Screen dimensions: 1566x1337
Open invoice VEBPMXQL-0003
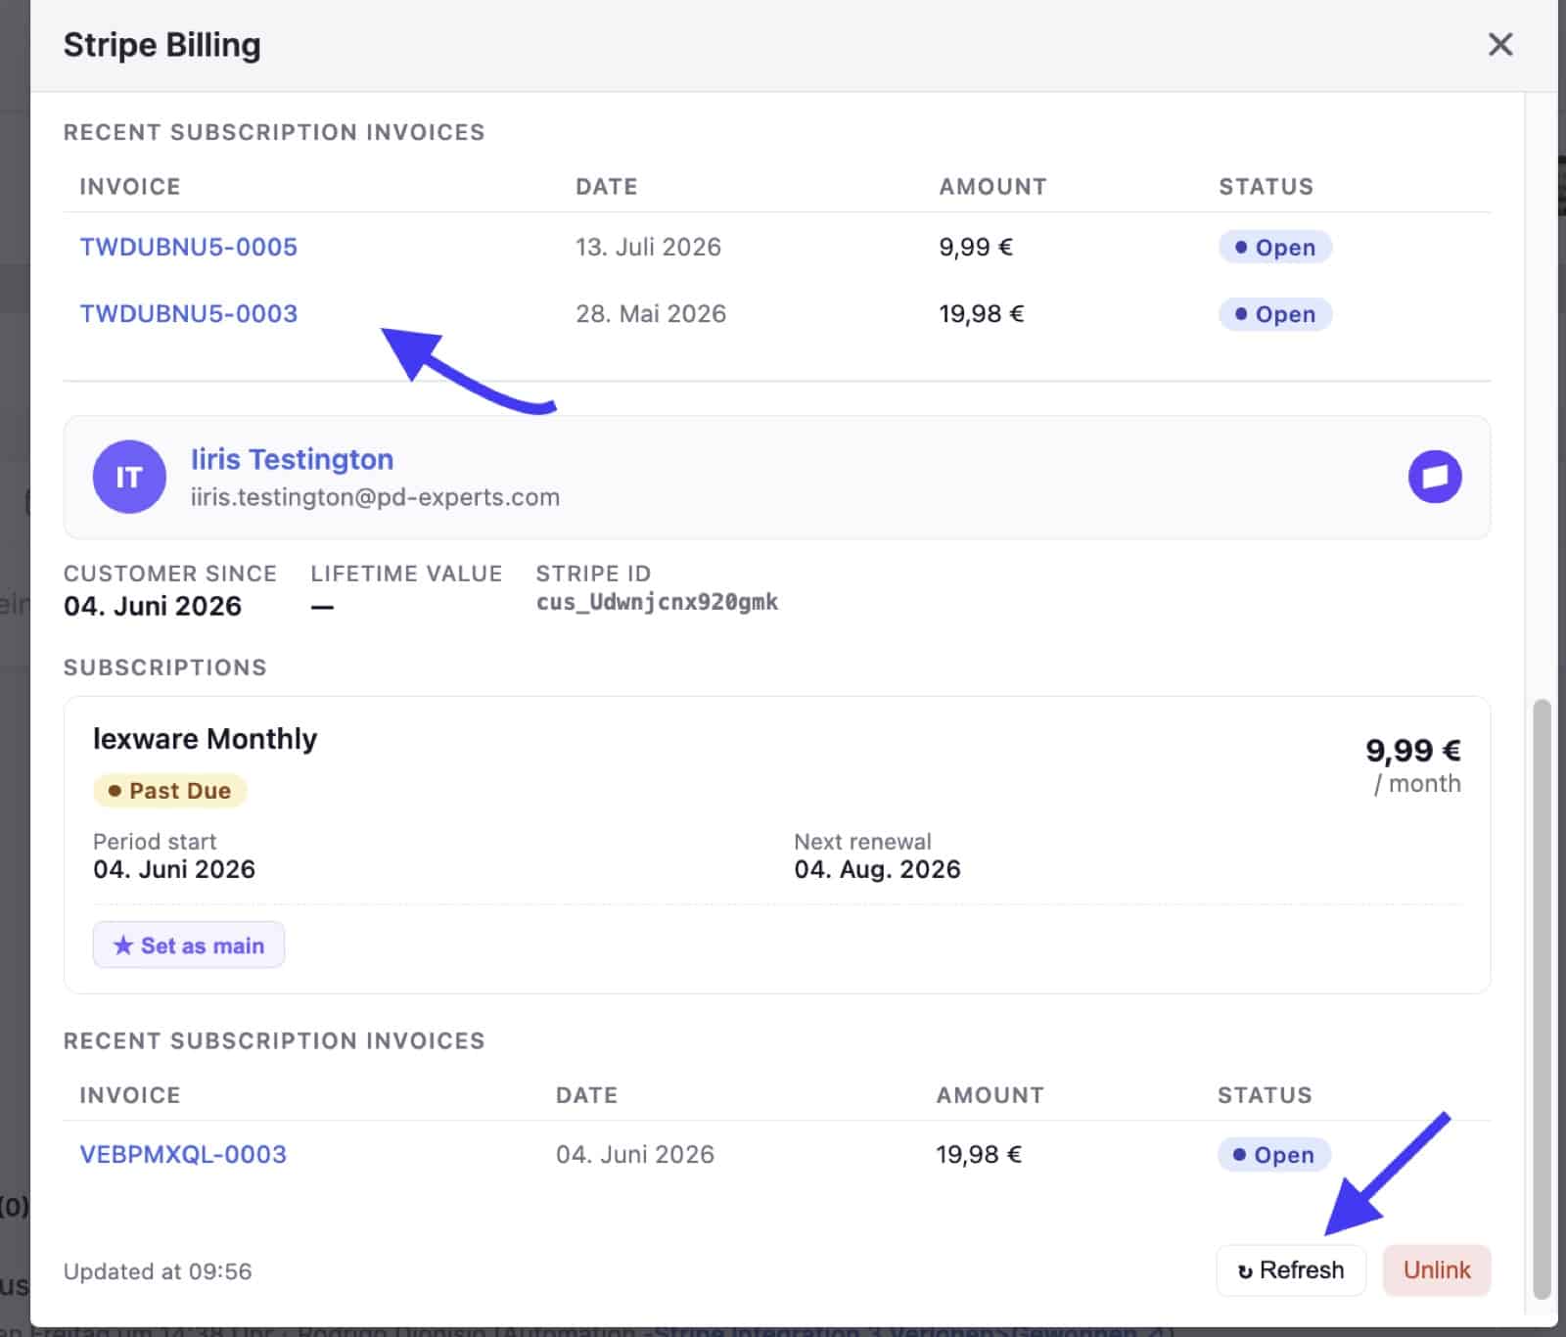(183, 1154)
